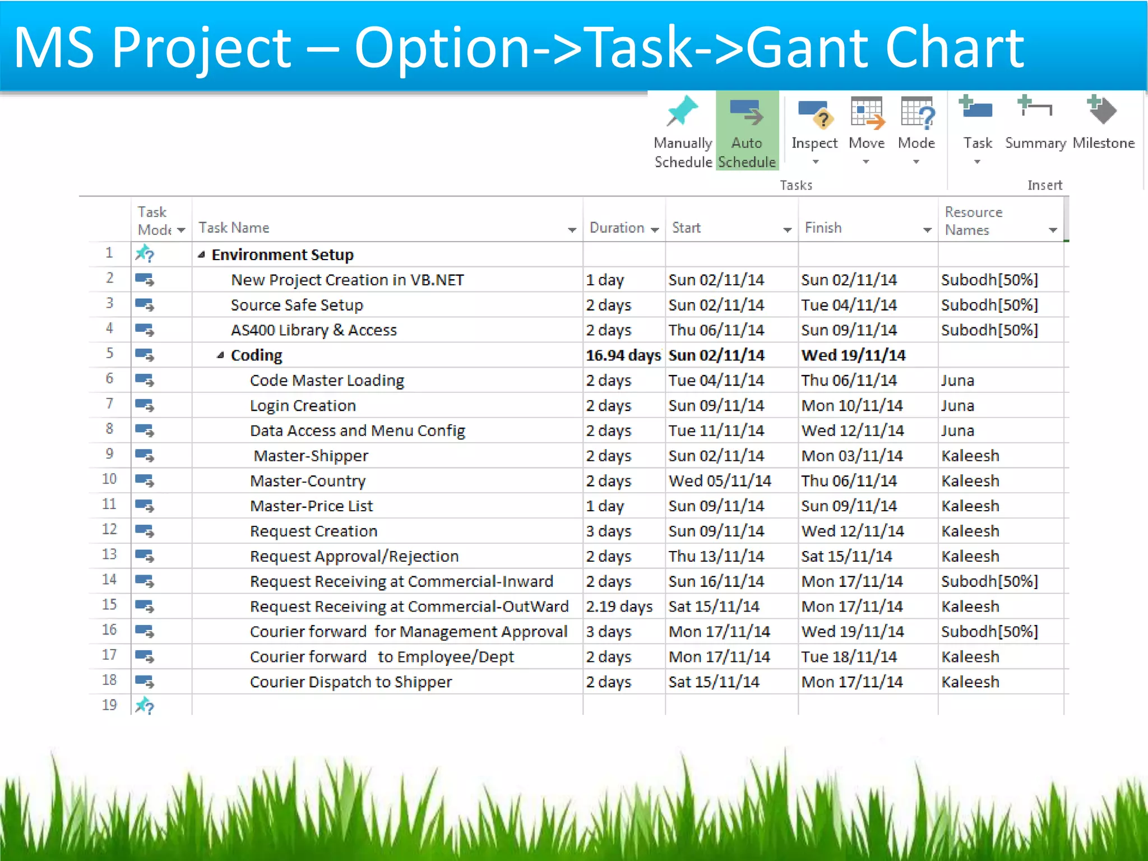Select row header number 12
The image size is (1148, 861).
pyautogui.click(x=109, y=529)
